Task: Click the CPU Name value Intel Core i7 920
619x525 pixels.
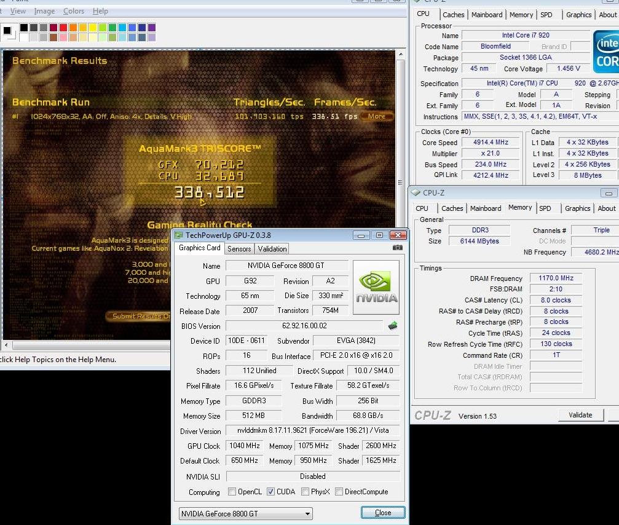Action: pyautogui.click(x=526, y=35)
